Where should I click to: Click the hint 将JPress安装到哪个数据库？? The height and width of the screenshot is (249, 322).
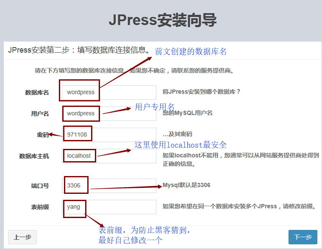click(x=201, y=92)
